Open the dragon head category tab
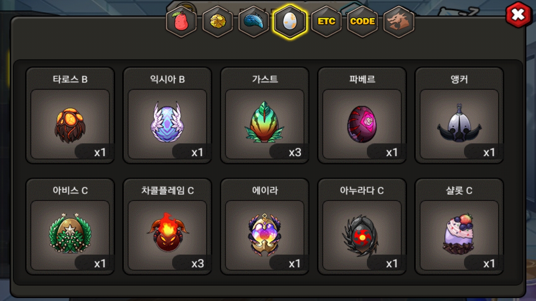The width and height of the screenshot is (536, 301). click(399, 22)
